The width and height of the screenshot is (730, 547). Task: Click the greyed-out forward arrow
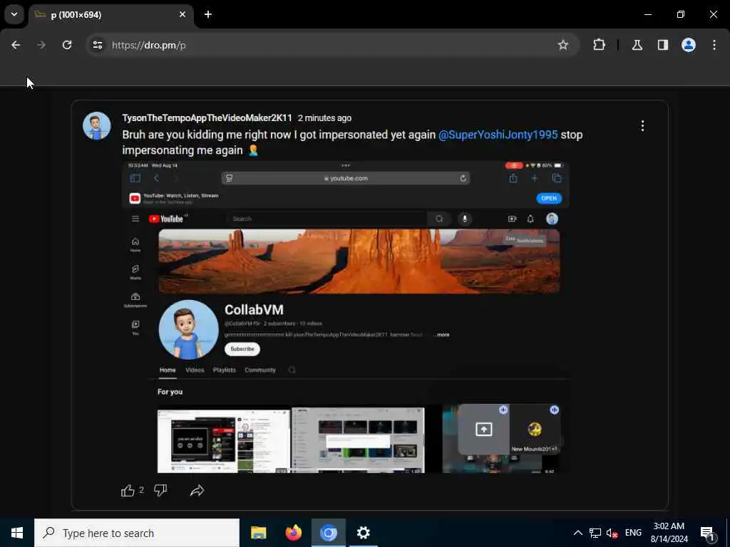click(x=41, y=45)
